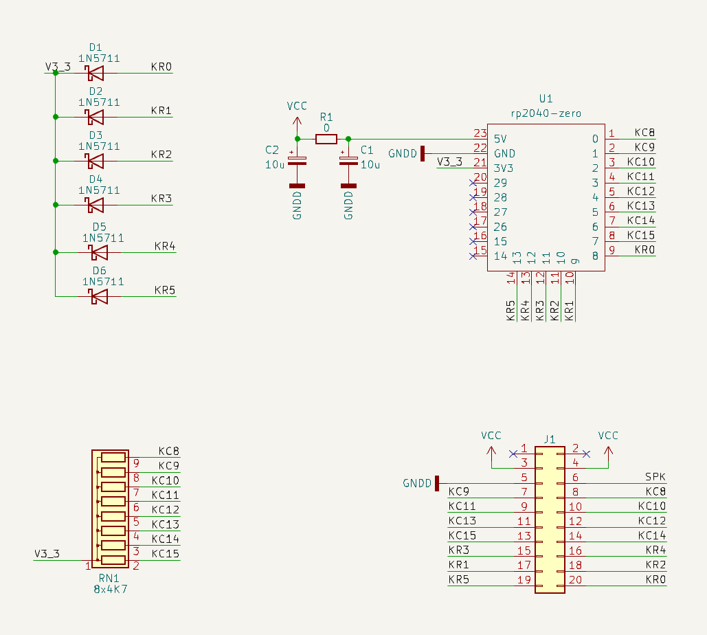This screenshot has height=635, width=707.
Task: Select the D2 Schottky diode symbol
Action: pos(96,117)
